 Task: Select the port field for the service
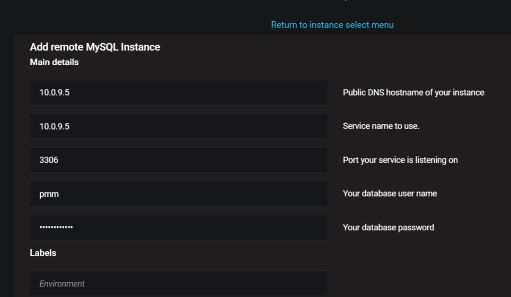[179, 160]
